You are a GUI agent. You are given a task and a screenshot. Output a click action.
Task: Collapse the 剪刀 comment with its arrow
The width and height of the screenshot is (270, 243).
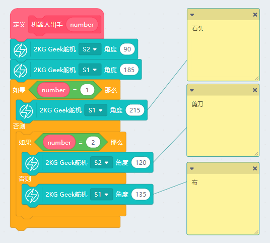click(192, 90)
